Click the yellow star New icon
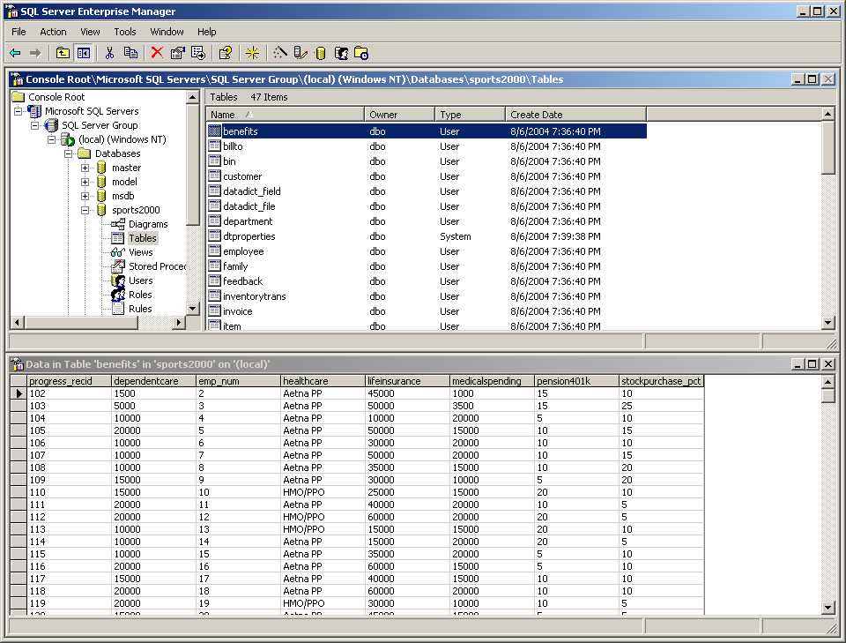 pyautogui.click(x=252, y=53)
